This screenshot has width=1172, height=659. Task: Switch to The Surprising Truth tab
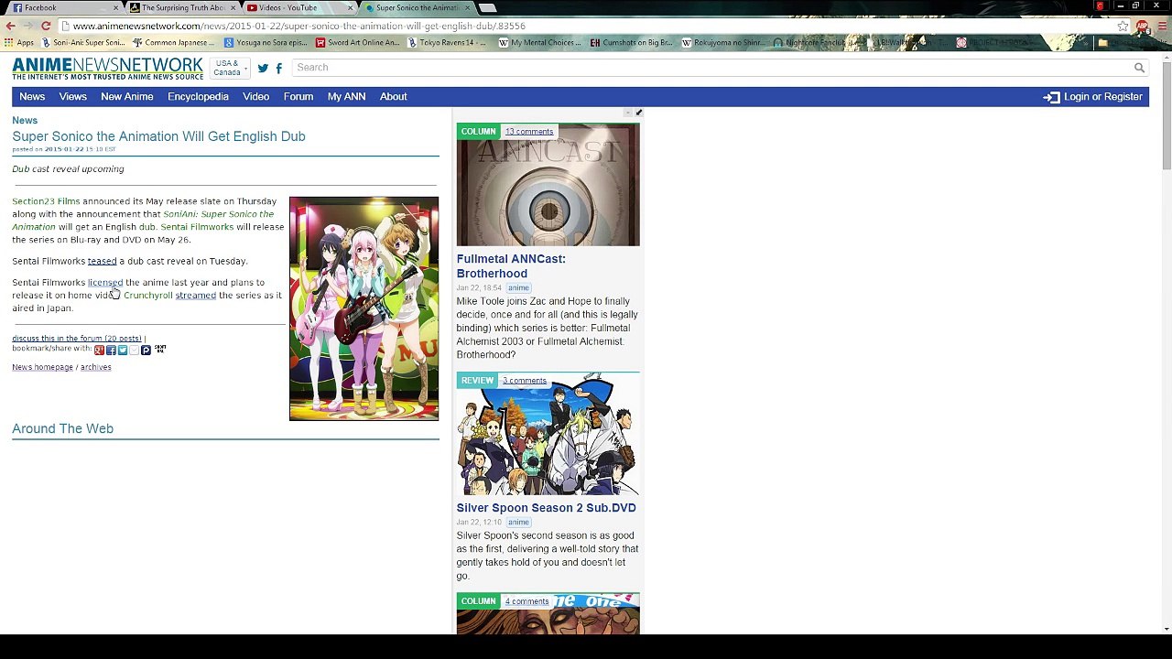180,8
